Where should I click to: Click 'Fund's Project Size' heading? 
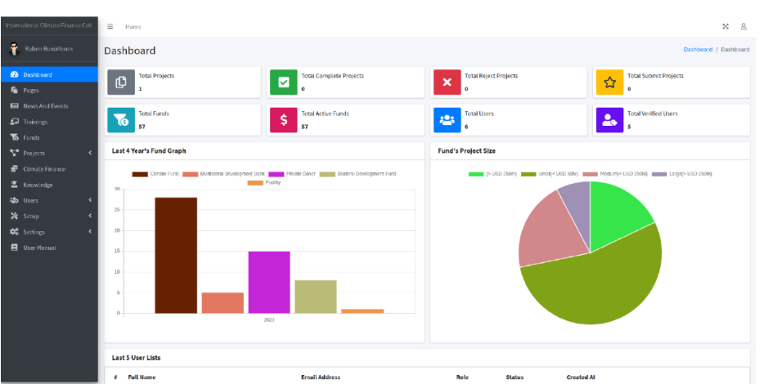pos(466,151)
